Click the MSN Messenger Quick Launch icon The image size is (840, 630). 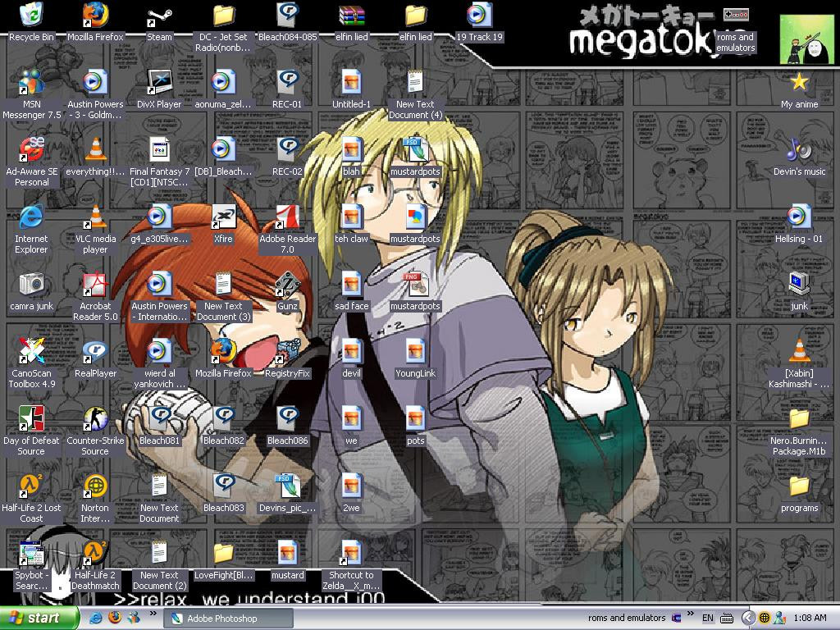tap(134, 618)
